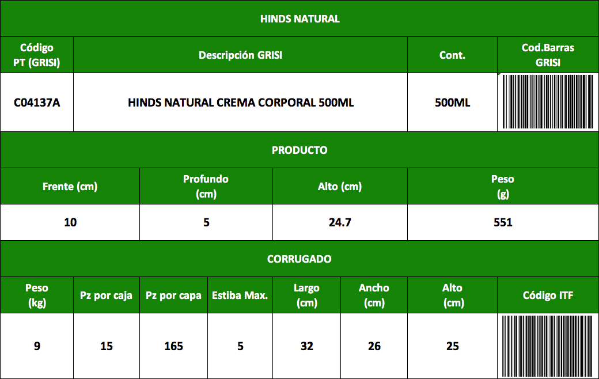Click the Cont. header cell
The width and height of the screenshot is (599, 379).
(452, 55)
